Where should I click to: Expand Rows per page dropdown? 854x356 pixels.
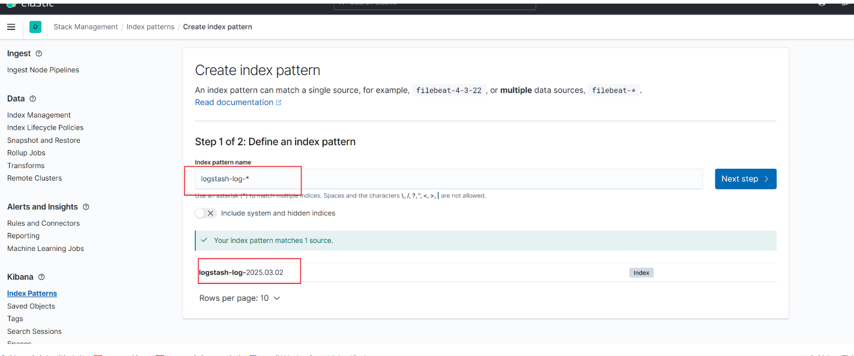tap(240, 298)
